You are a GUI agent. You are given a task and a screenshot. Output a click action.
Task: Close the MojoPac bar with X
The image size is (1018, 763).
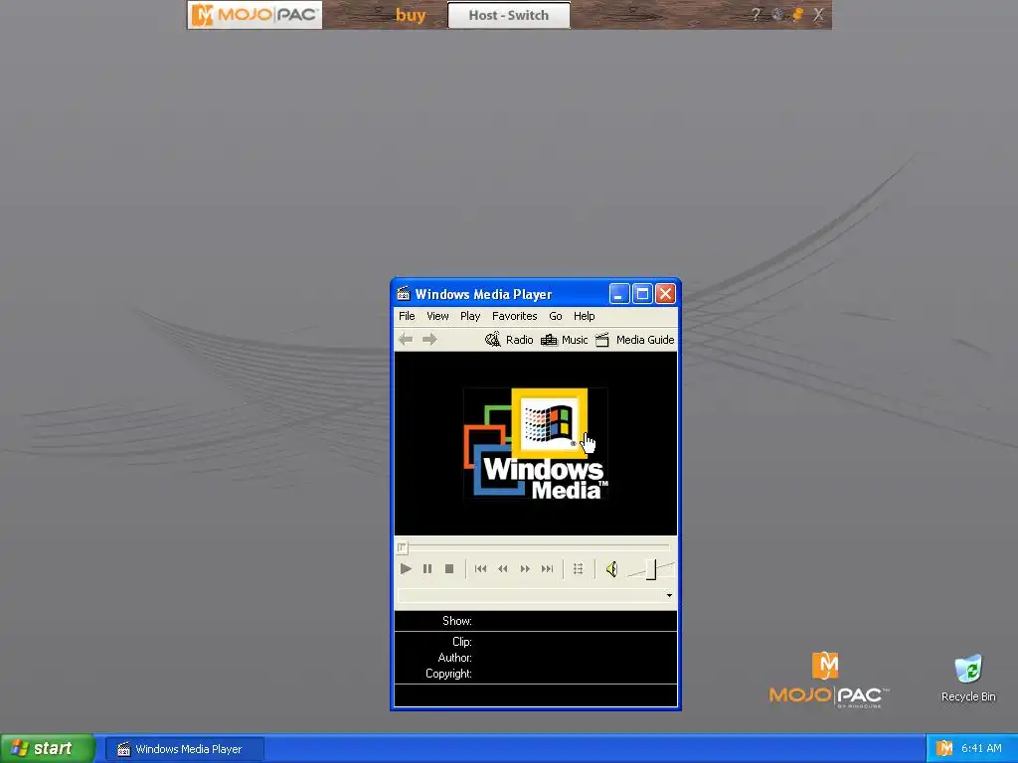point(819,14)
